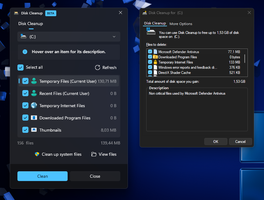Click the 139,44 MB total size
Viewport: 264px width, 200px height.
[x=110, y=143]
